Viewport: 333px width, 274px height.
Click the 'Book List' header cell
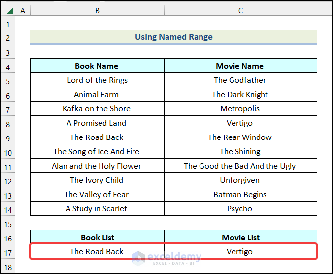click(x=97, y=238)
